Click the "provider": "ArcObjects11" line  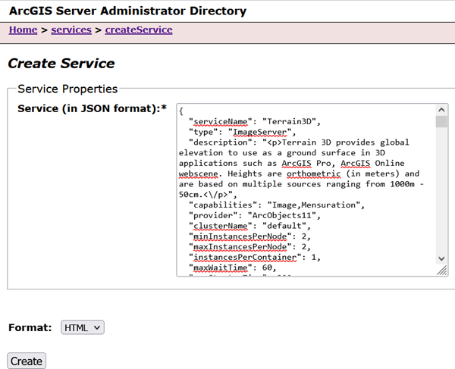click(x=255, y=215)
